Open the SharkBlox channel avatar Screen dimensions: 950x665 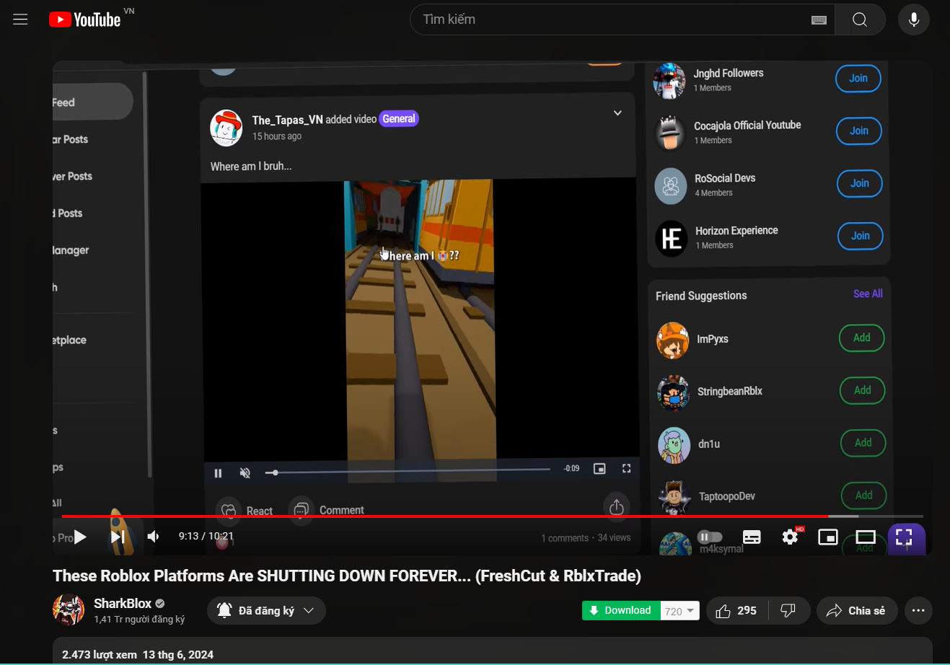tap(69, 610)
